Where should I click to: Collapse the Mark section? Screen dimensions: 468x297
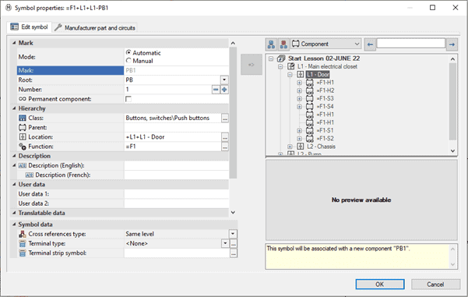coord(14,43)
